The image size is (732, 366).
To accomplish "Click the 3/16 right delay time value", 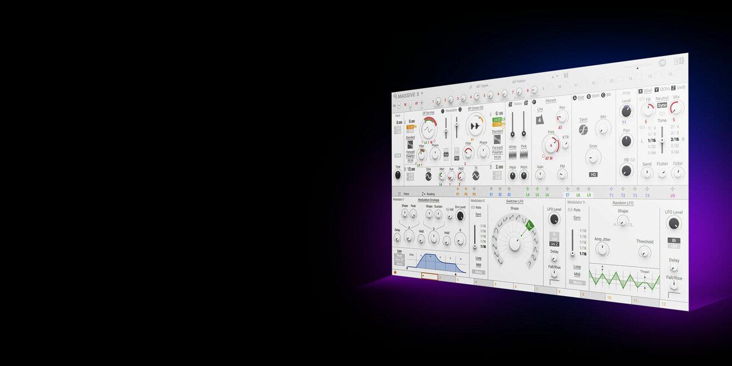I will click(675, 139).
